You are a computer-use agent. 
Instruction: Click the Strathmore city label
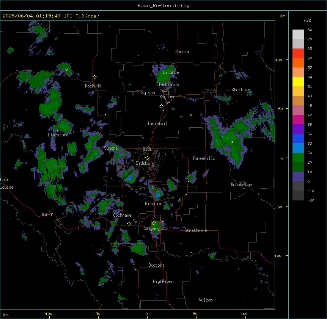click(196, 230)
